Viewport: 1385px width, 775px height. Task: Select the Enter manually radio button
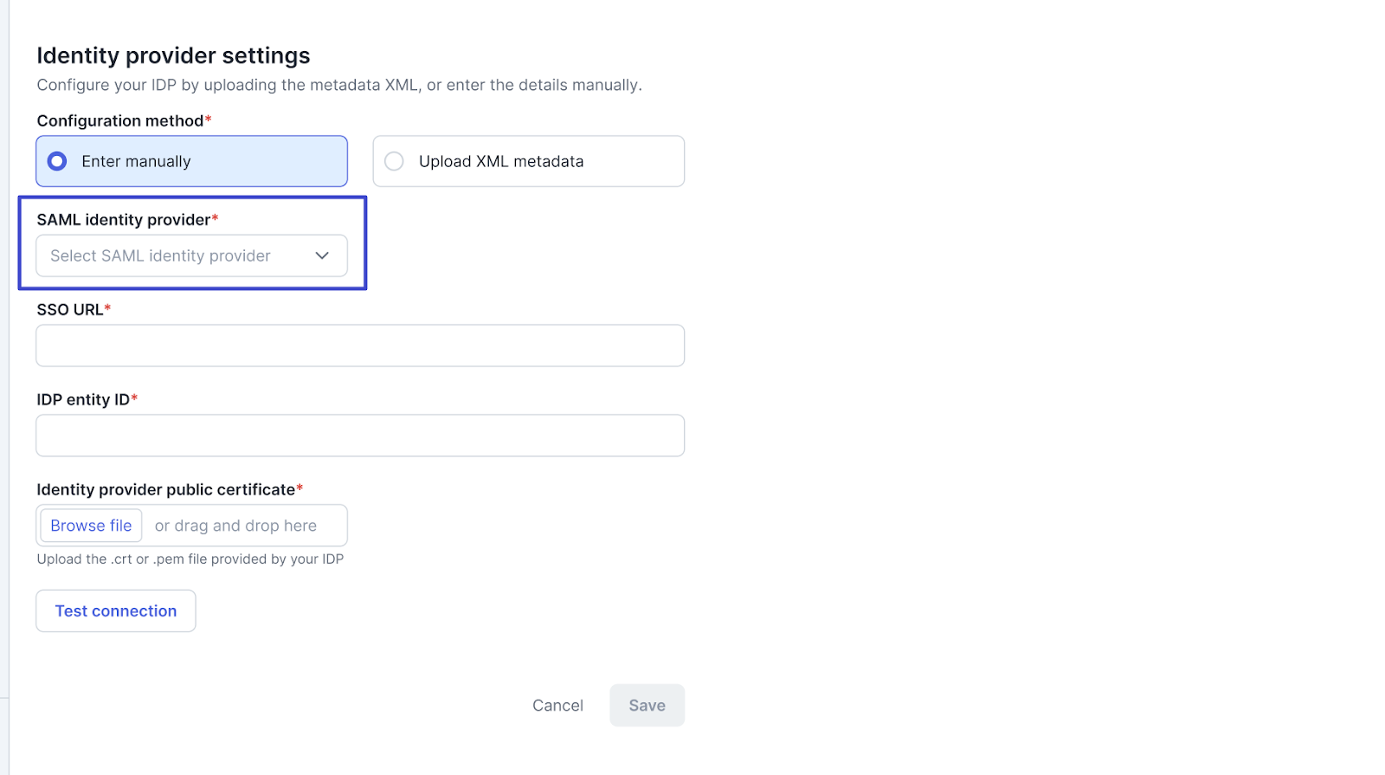[57, 161]
